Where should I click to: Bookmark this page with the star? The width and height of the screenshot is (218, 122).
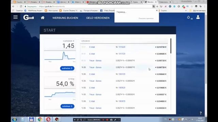coord(157,6)
